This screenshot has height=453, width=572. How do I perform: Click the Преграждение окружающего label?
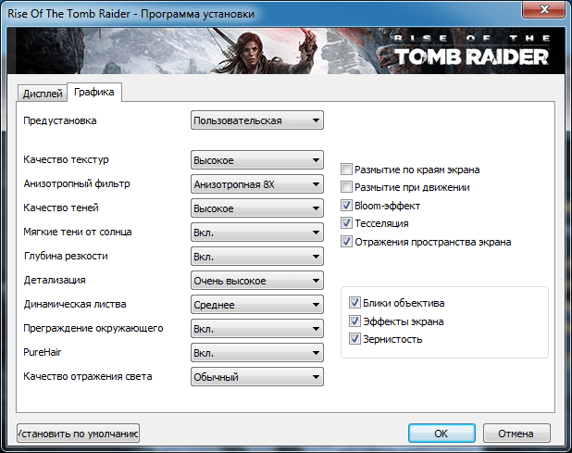(93, 329)
